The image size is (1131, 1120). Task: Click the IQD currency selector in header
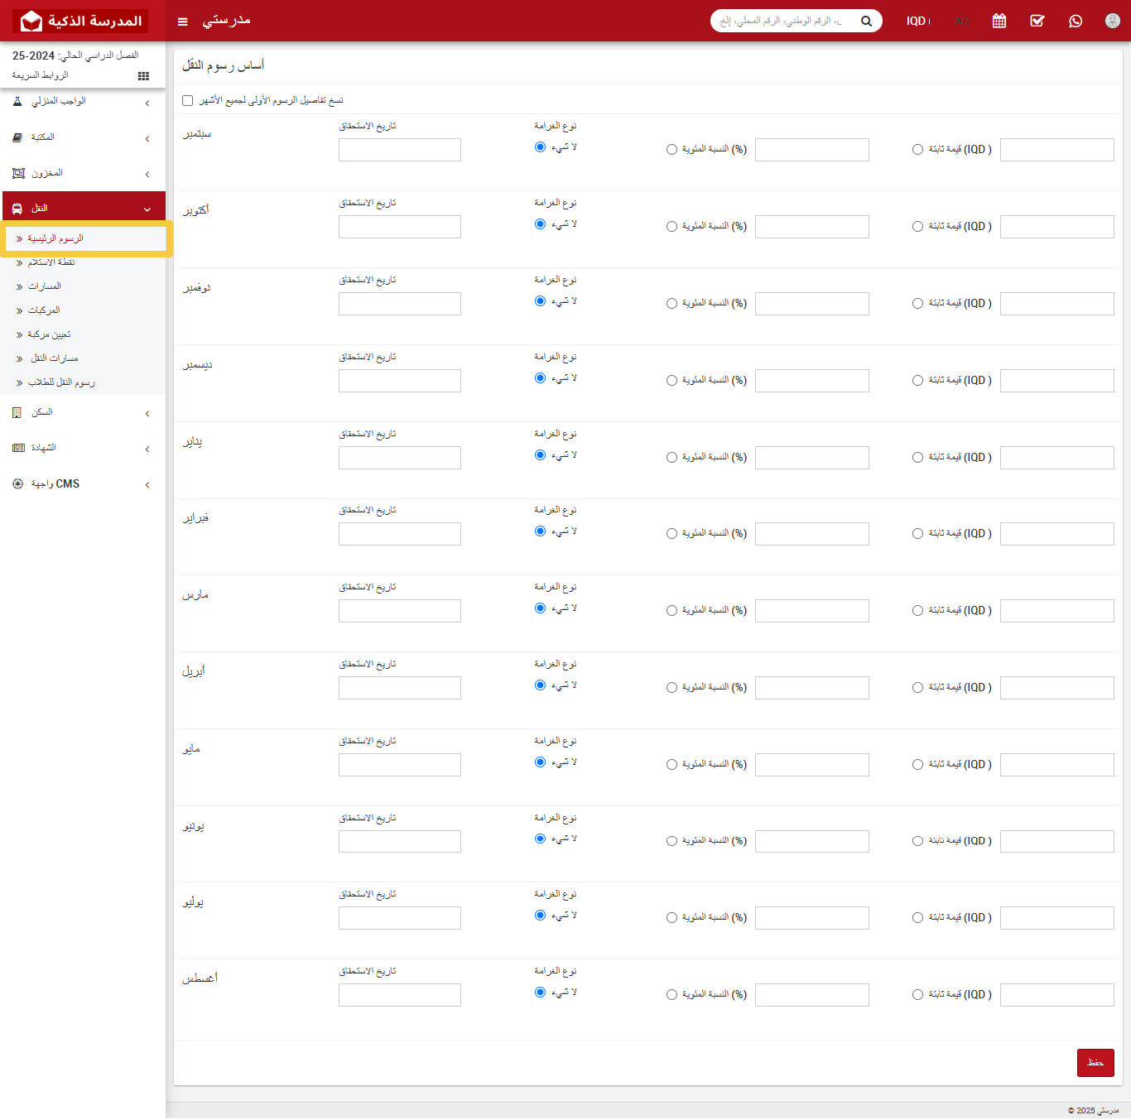point(917,22)
